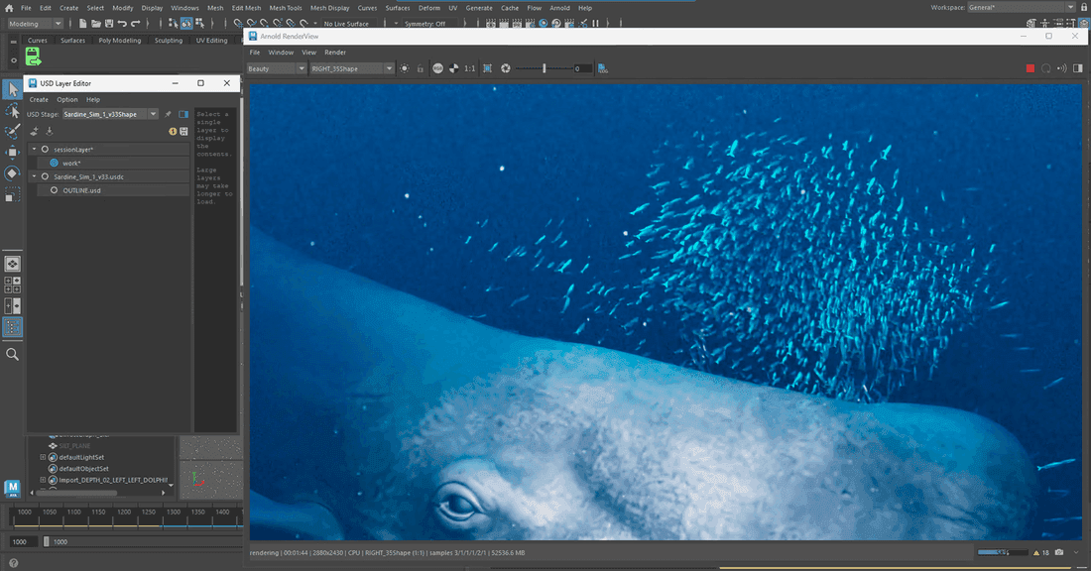Open the Workspace General dropdown
Viewport: 1091px width, 571px height.
pos(1021,7)
